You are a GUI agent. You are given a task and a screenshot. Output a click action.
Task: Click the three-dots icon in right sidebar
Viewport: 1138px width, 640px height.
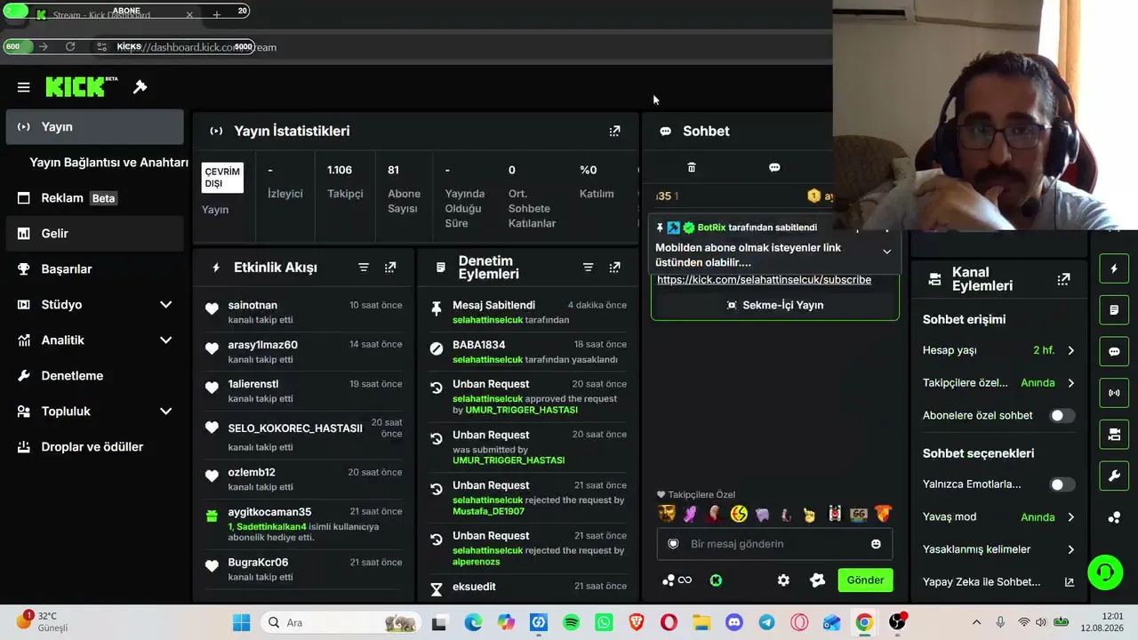tap(1114, 517)
